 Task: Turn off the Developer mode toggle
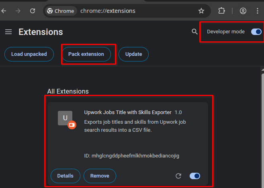(256, 32)
